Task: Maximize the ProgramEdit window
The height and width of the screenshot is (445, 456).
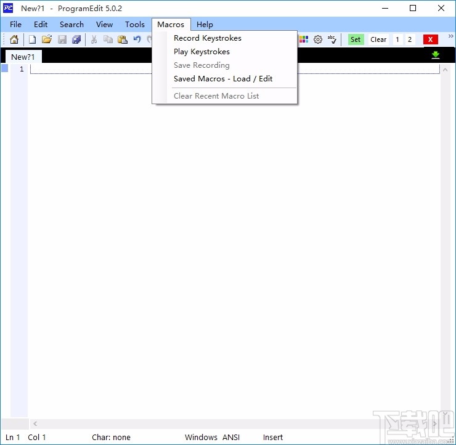Action: click(x=413, y=8)
